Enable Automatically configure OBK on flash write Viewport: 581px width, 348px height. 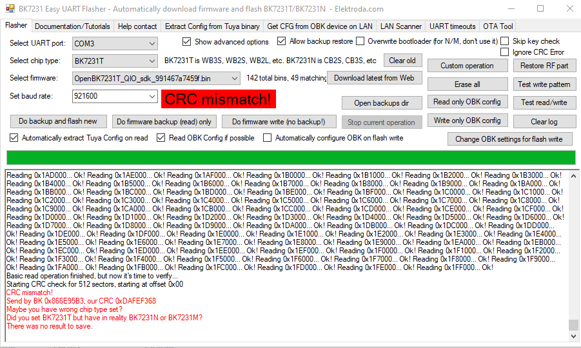pos(267,138)
